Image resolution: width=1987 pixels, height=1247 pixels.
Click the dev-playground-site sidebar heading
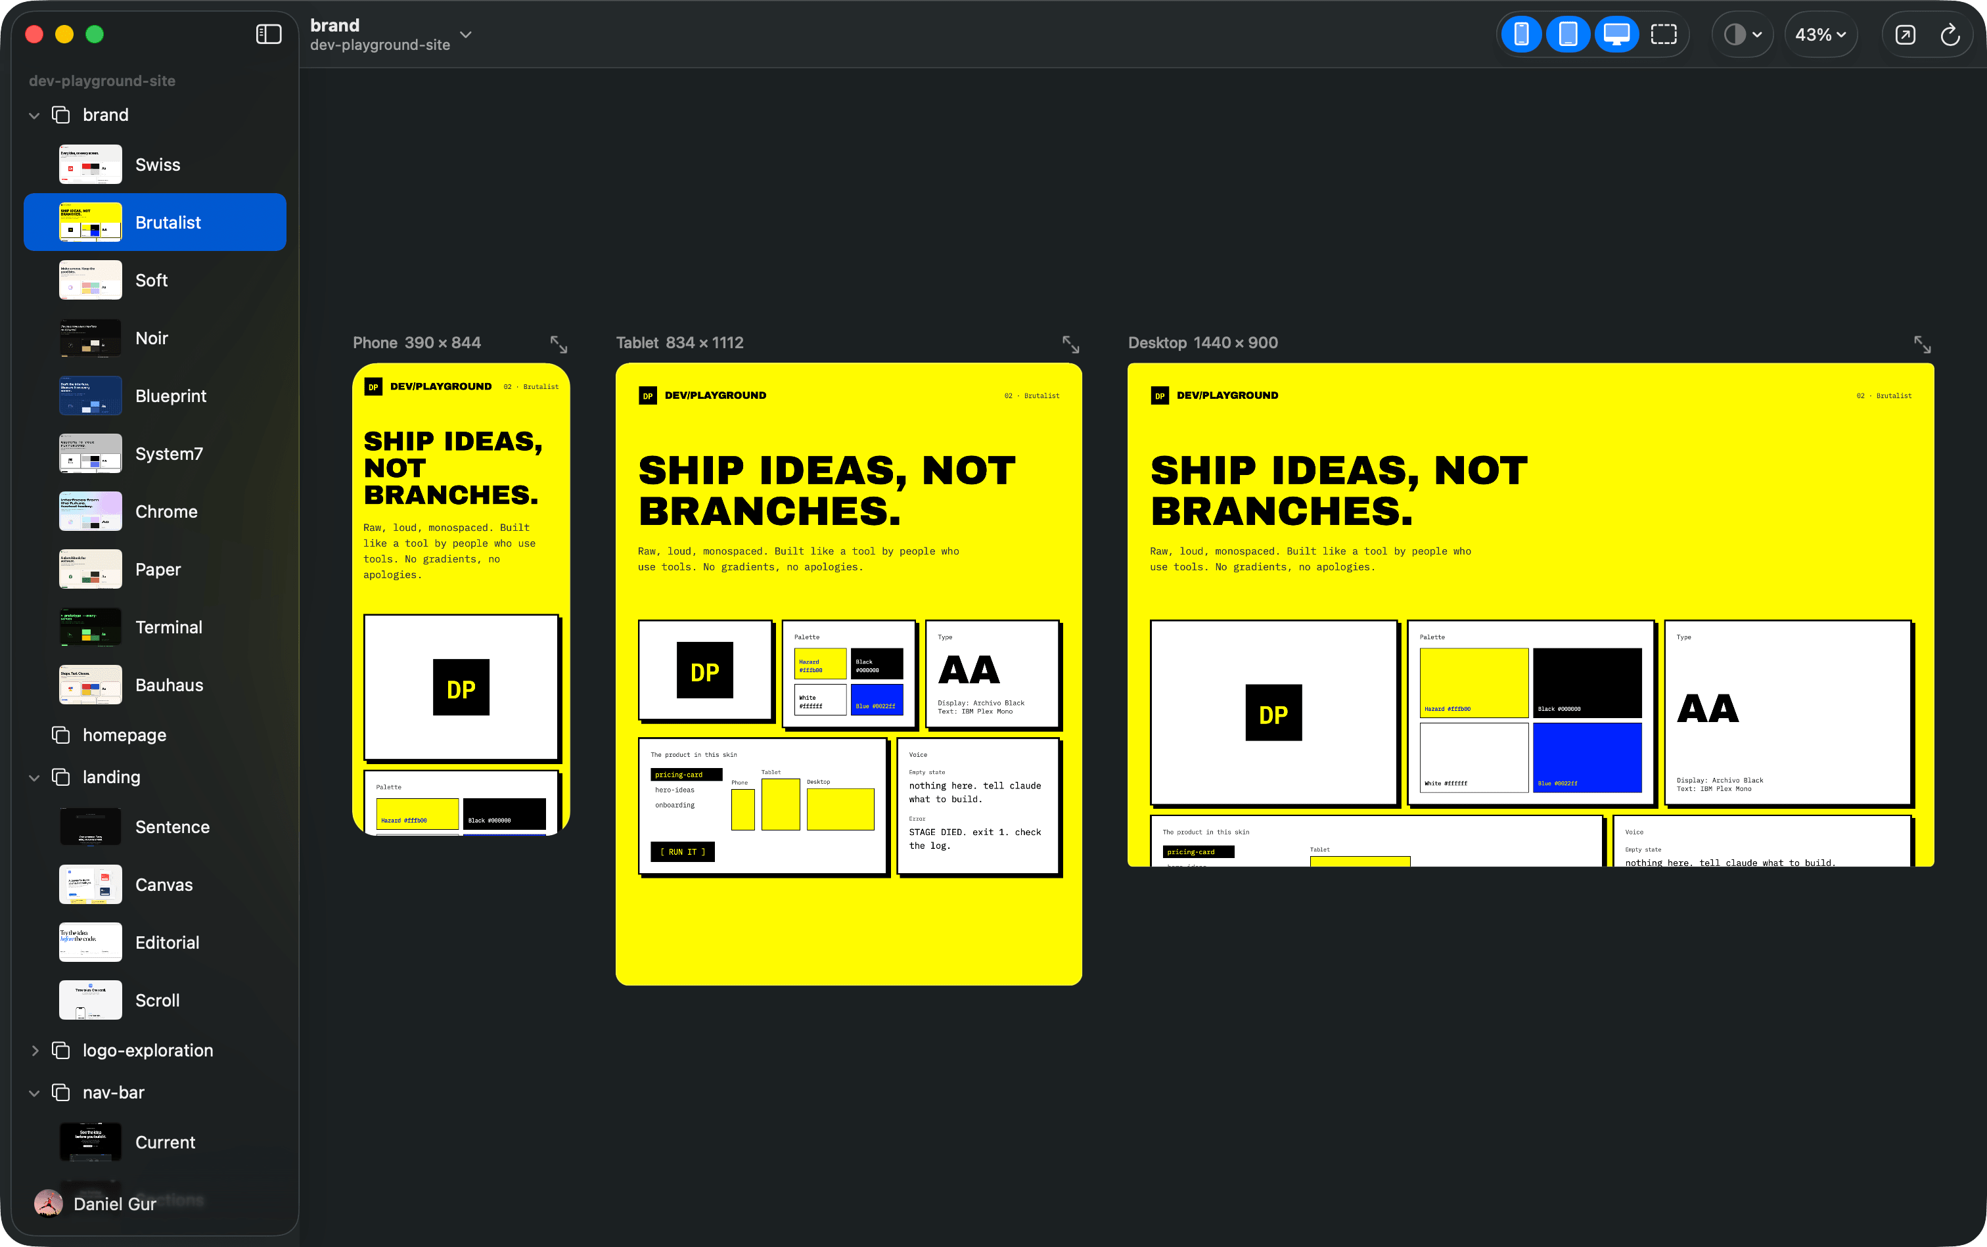click(103, 81)
